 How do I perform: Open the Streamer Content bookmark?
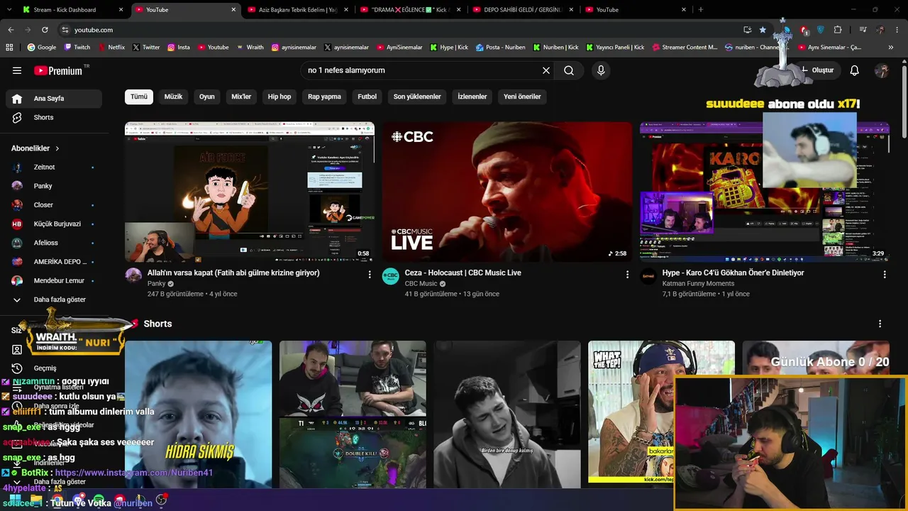tap(683, 48)
